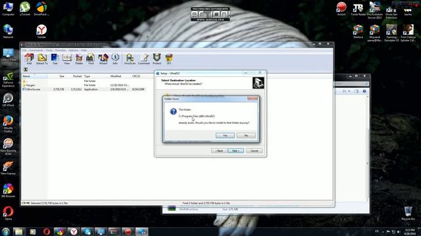Click Back button in UltraISO Setup

tap(219, 151)
